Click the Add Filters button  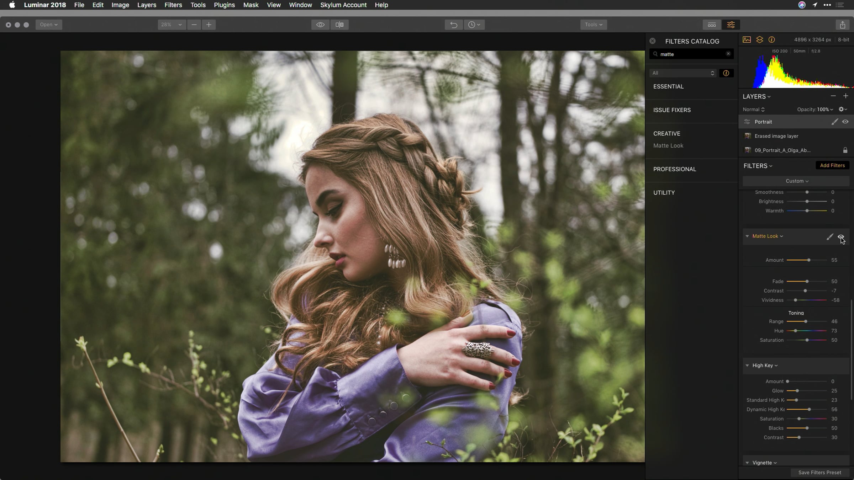point(832,165)
